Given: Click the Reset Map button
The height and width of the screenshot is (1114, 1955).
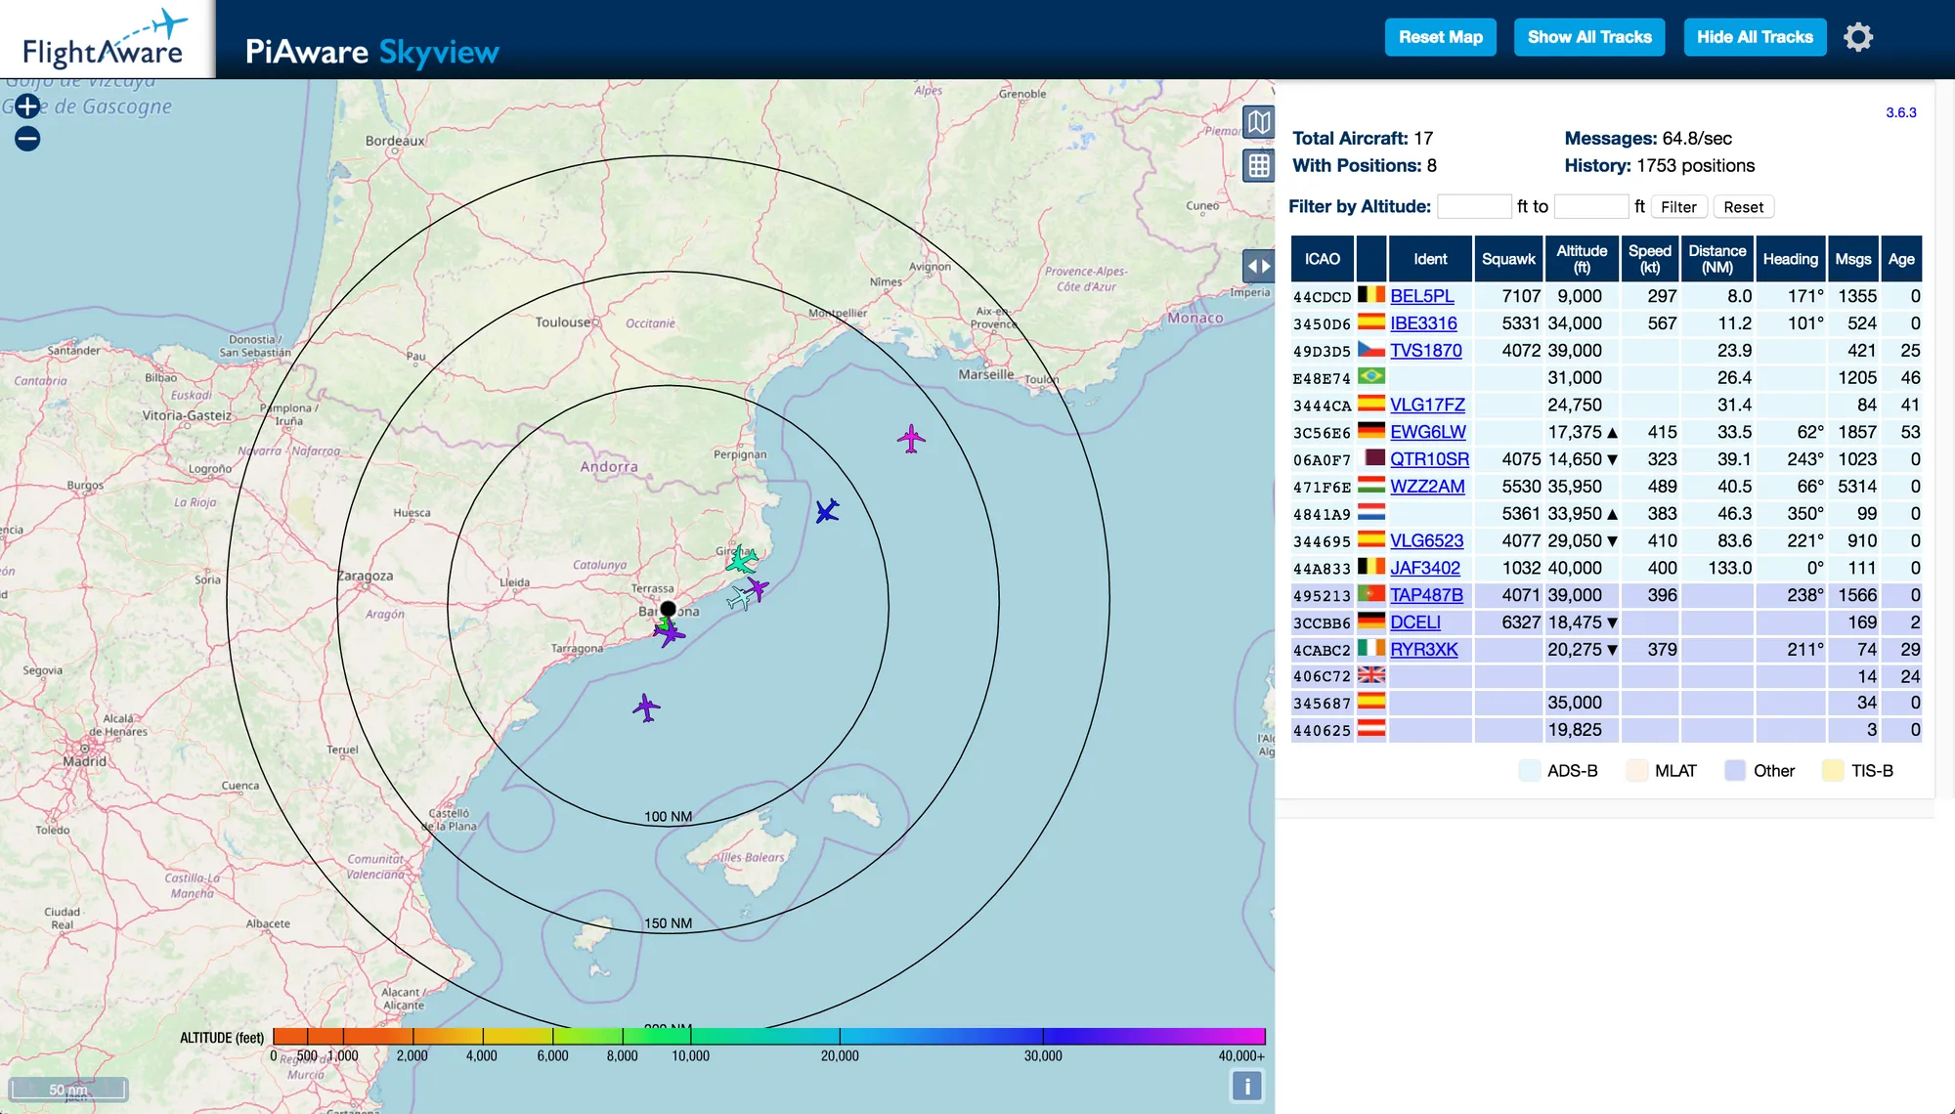Looking at the screenshot, I should pos(1440,37).
